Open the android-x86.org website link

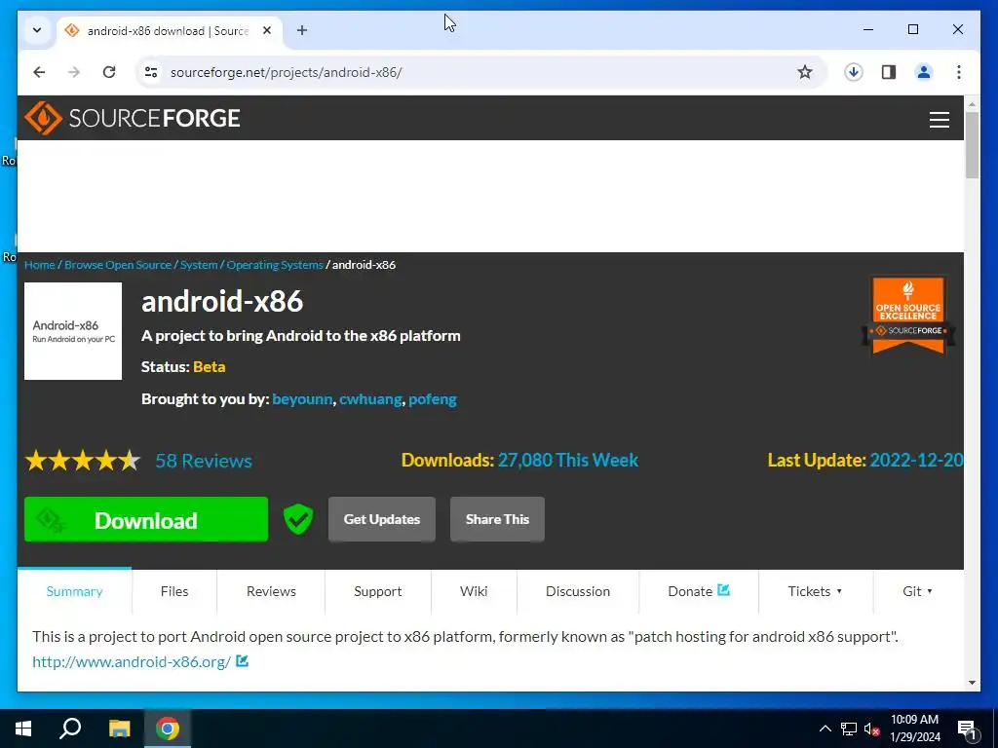(132, 661)
